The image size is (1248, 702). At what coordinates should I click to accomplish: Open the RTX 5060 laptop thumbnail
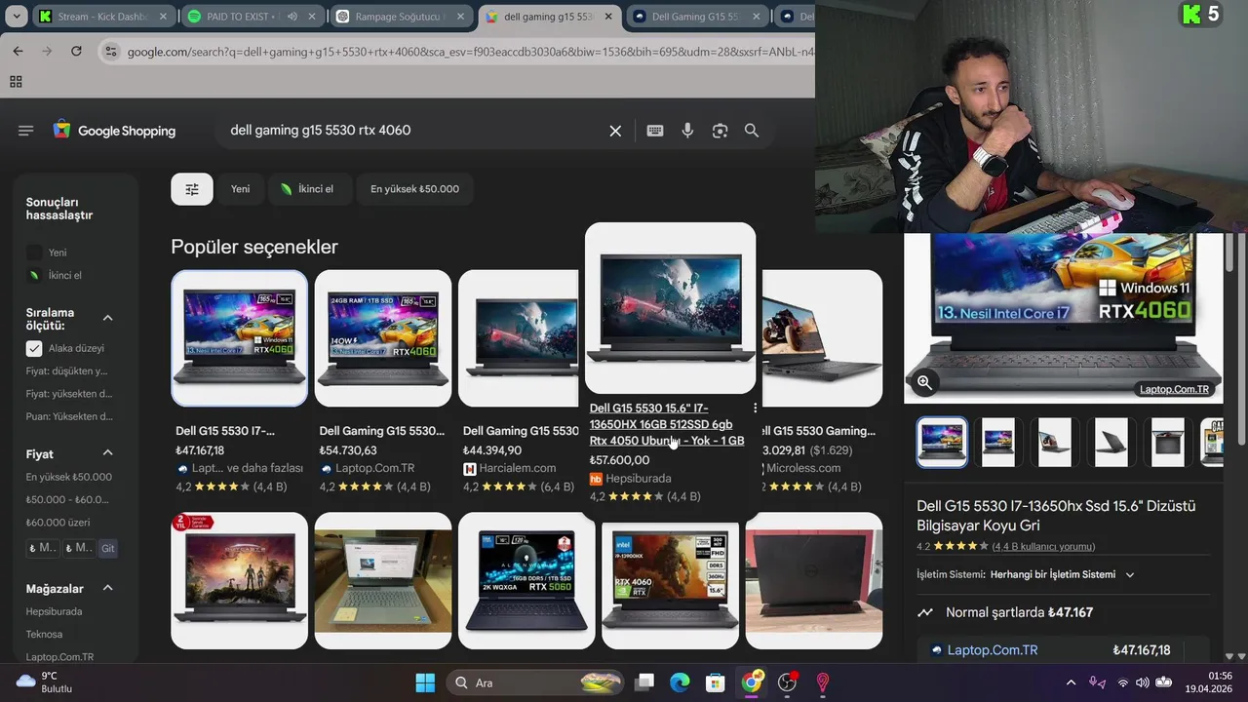(526, 581)
